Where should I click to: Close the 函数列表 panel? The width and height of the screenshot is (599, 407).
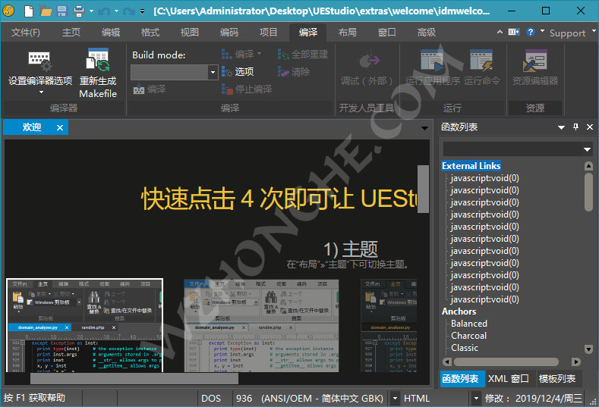pyautogui.click(x=590, y=127)
